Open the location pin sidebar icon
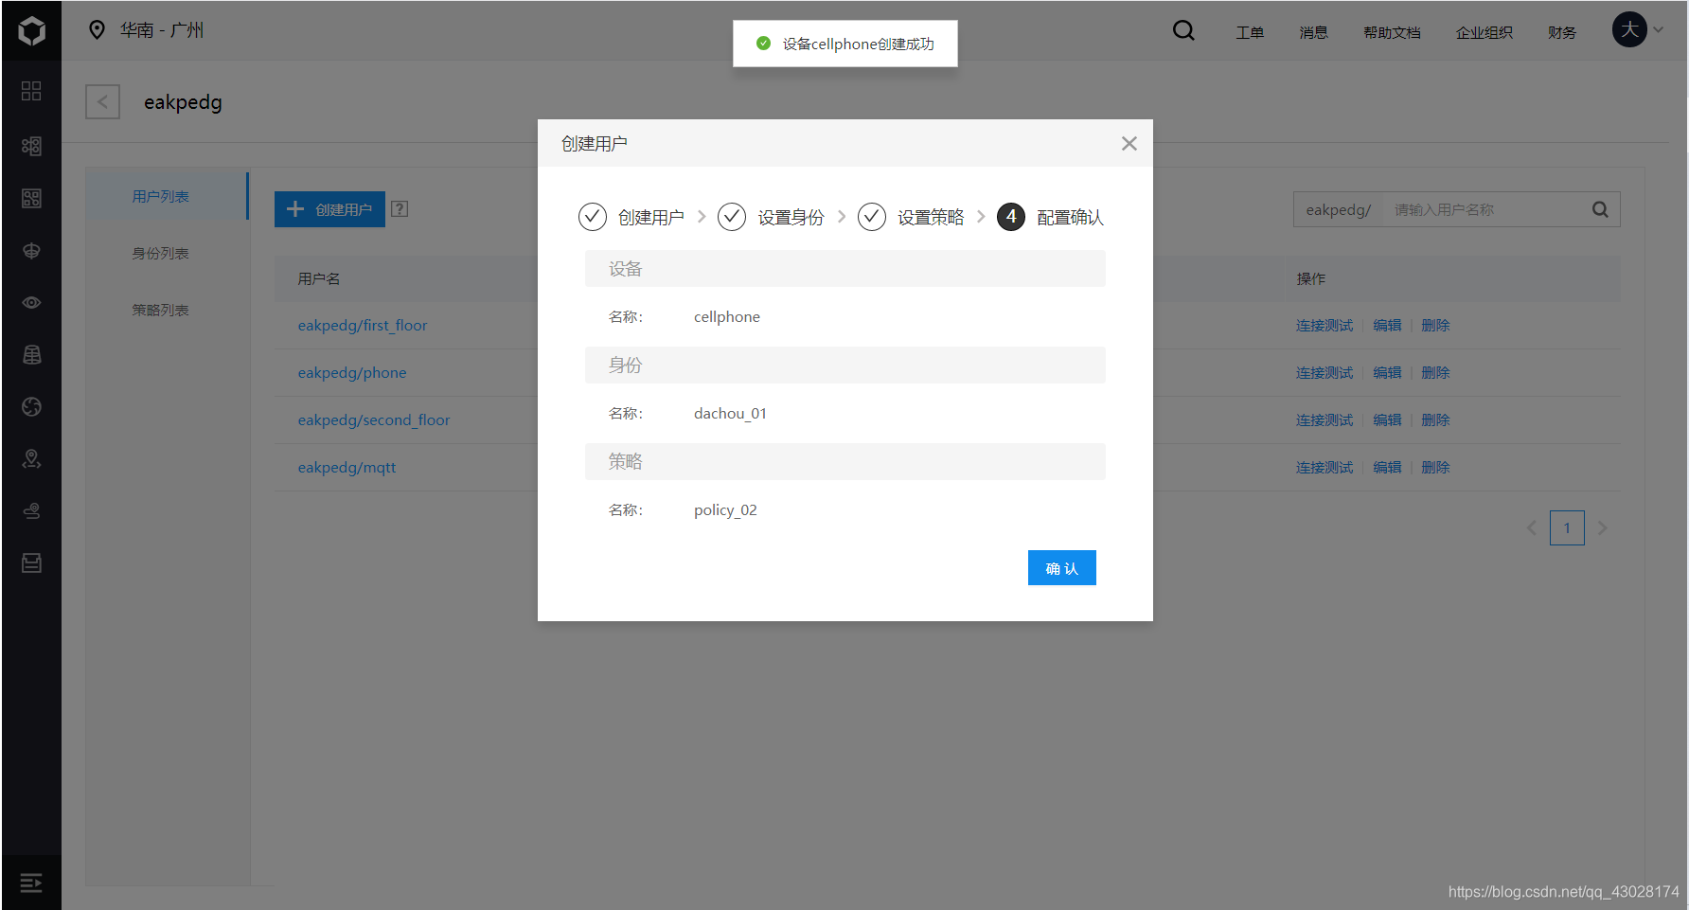 (31, 458)
